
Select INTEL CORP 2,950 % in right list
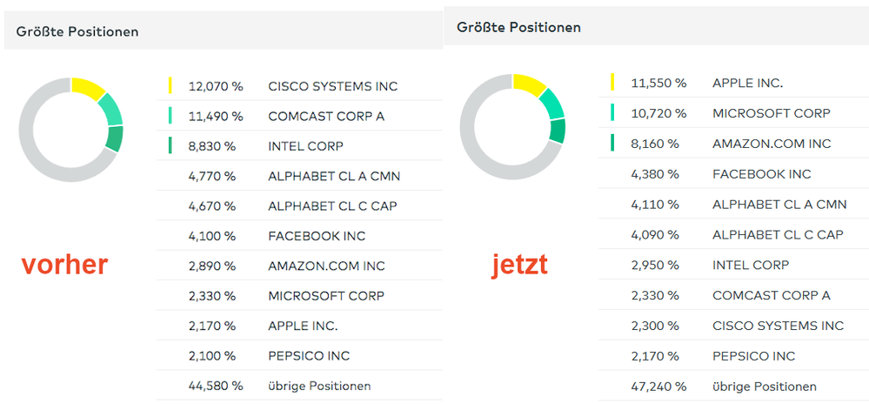pos(750,265)
